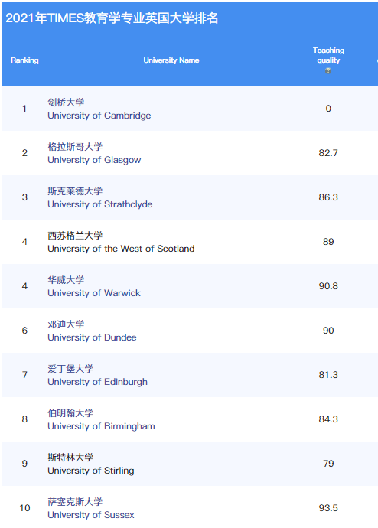The height and width of the screenshot is (528, 378).
Task: Open the University of Glasgow link
Action: point(94,160)
